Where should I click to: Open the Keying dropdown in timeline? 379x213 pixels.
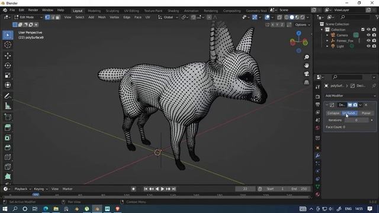click(41, 189)
